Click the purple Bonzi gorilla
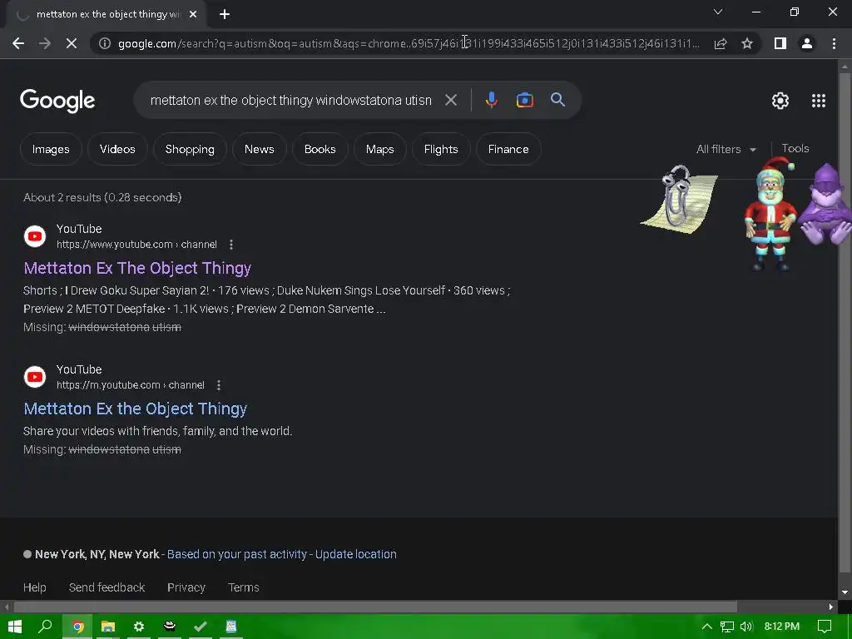The width and height of the screenshot is (852, 639). click(826, 204)
